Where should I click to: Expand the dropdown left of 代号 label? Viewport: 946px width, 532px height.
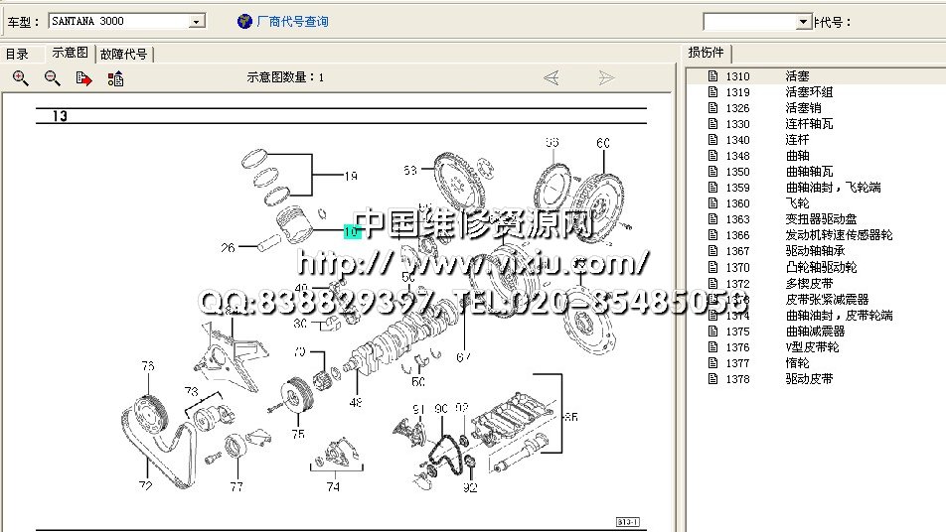click(x=804, y=22)
